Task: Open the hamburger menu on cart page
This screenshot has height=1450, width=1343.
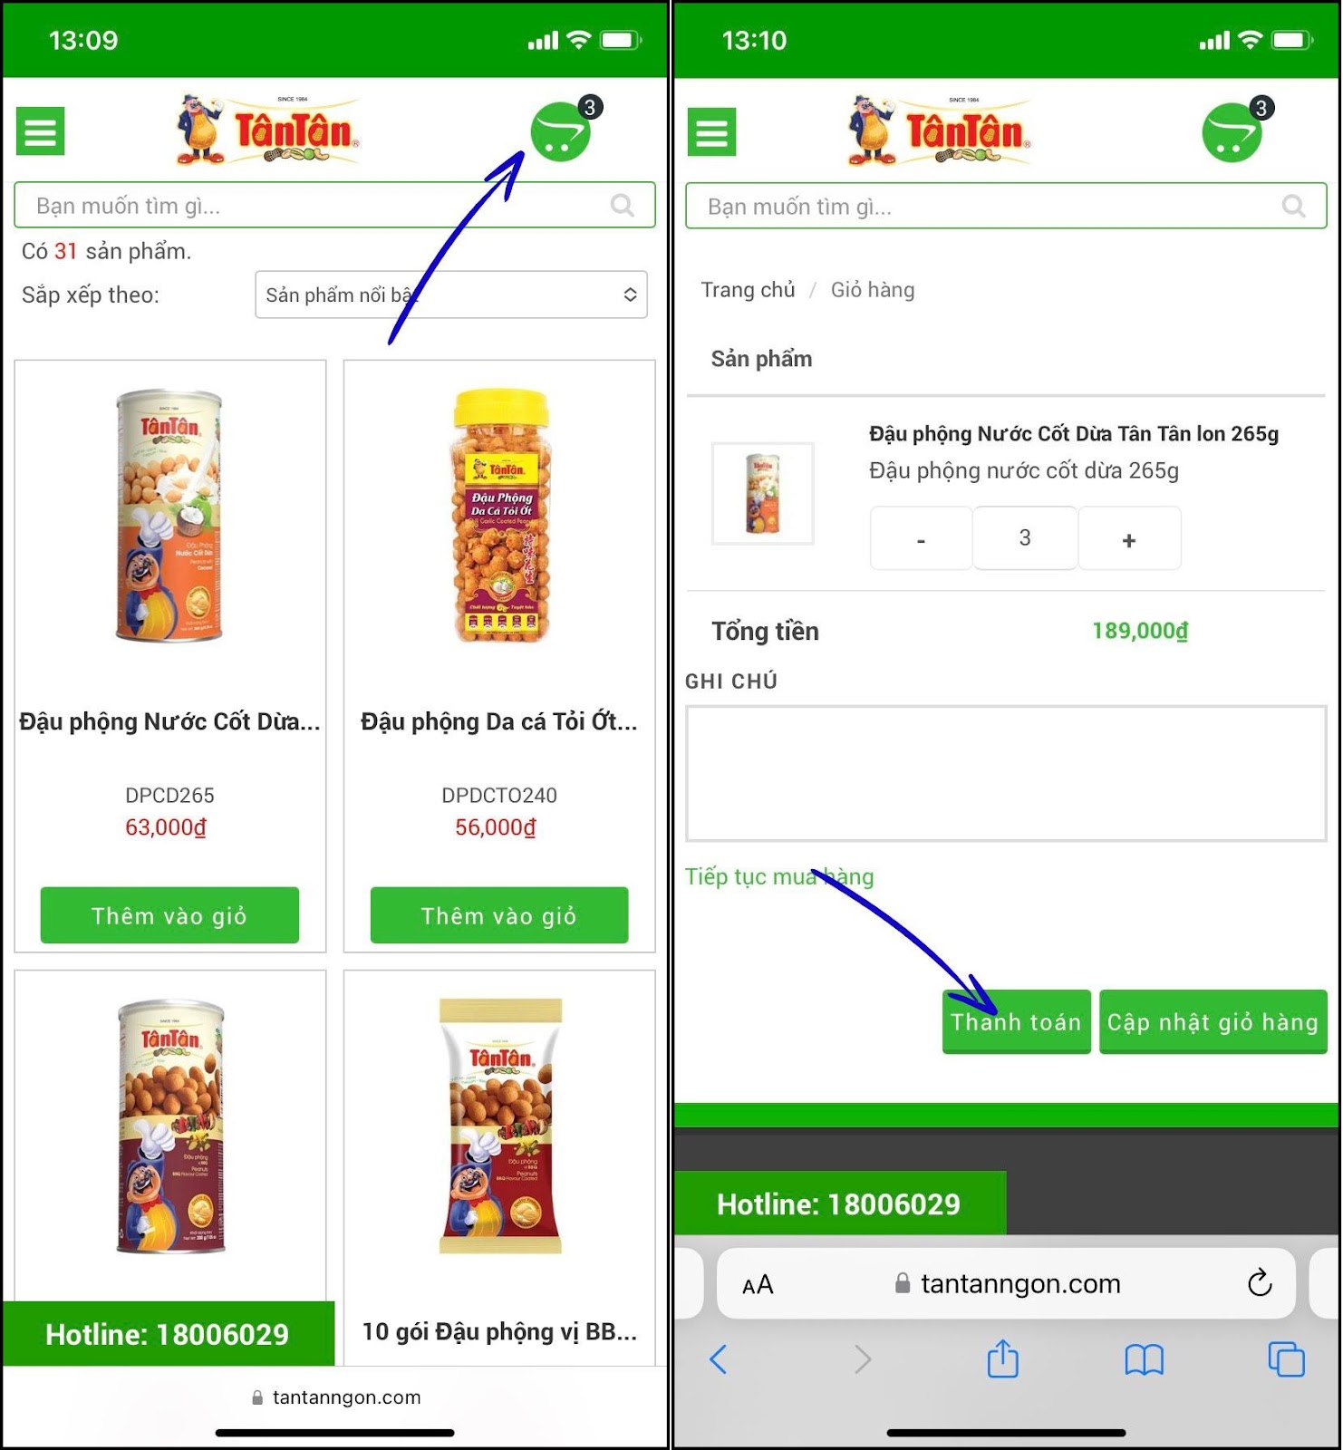Action: point(711,132)
